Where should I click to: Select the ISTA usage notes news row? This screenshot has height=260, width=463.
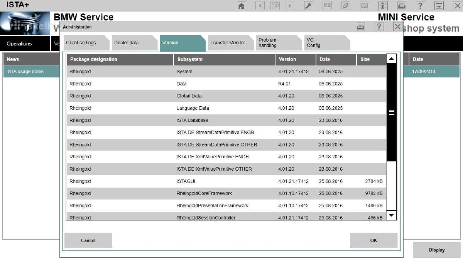(32, 72)
